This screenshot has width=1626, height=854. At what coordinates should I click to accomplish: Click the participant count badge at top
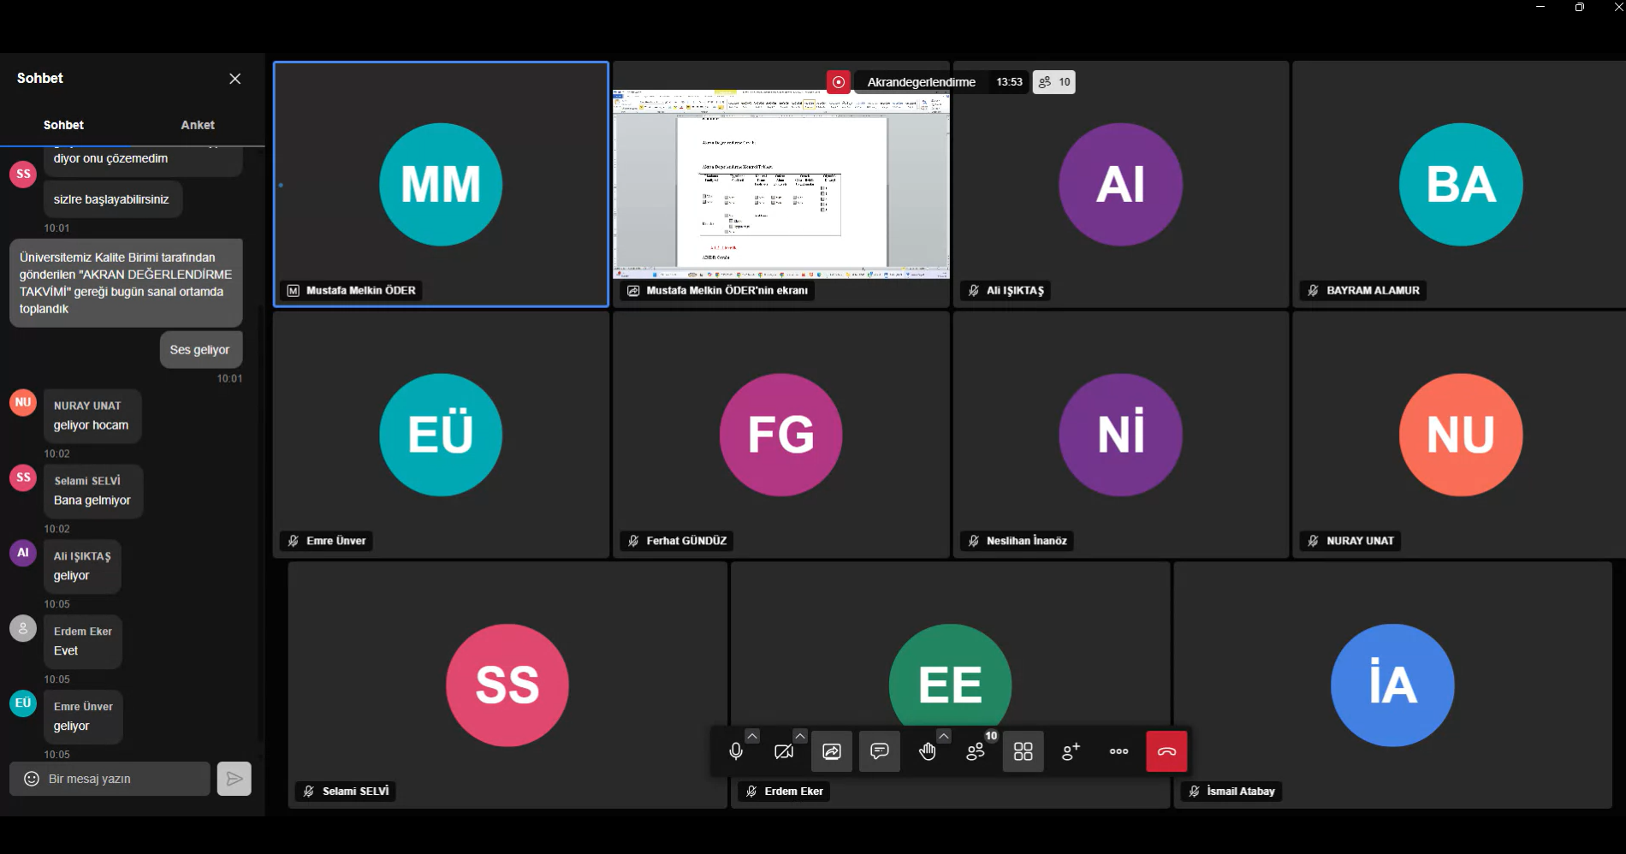1054,82
